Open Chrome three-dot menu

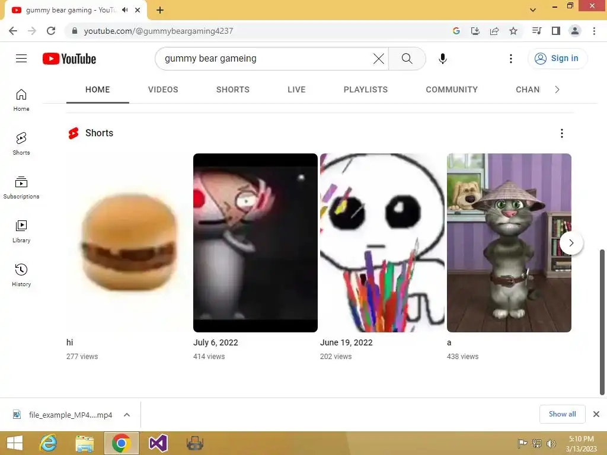click(594, 31)
